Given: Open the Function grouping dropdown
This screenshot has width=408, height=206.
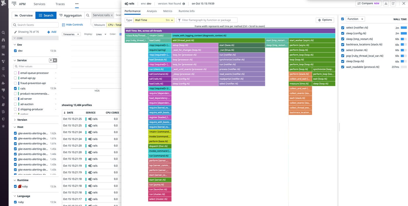Looking at the screenshot, I should tap(355, 19).
